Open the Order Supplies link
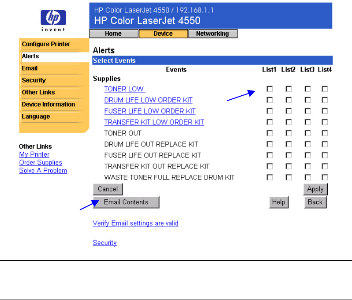Screen dimensions: 352x300 click(41, 162)
